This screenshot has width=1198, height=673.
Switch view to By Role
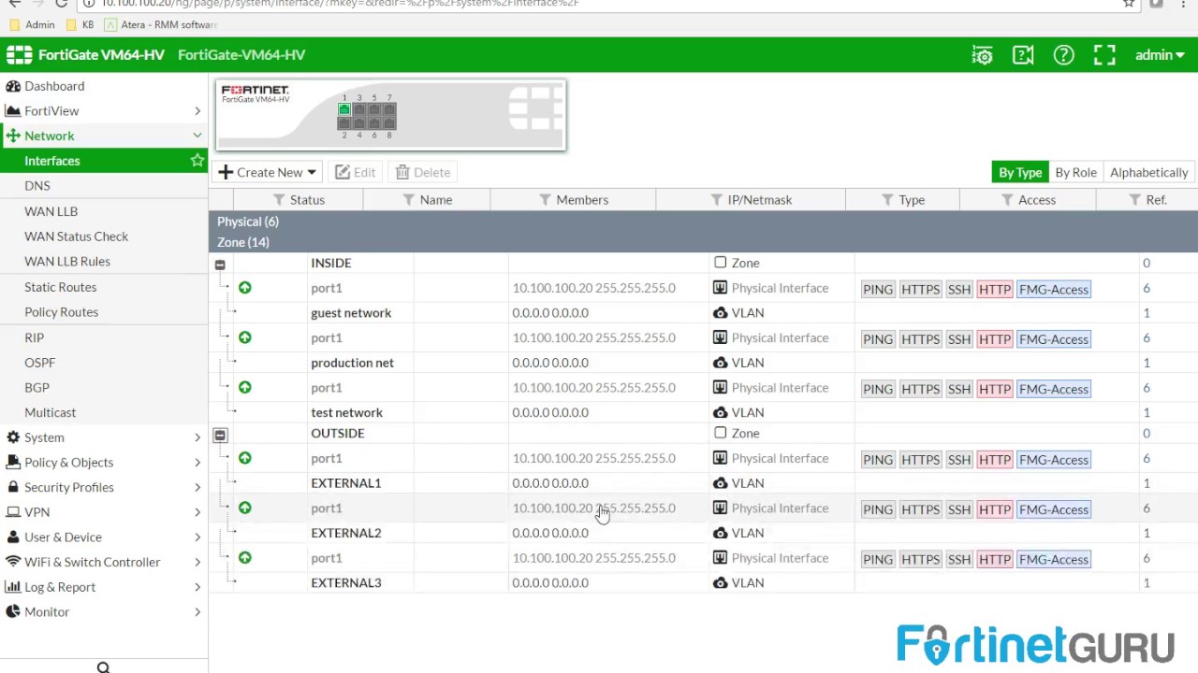click(1075, 172)
